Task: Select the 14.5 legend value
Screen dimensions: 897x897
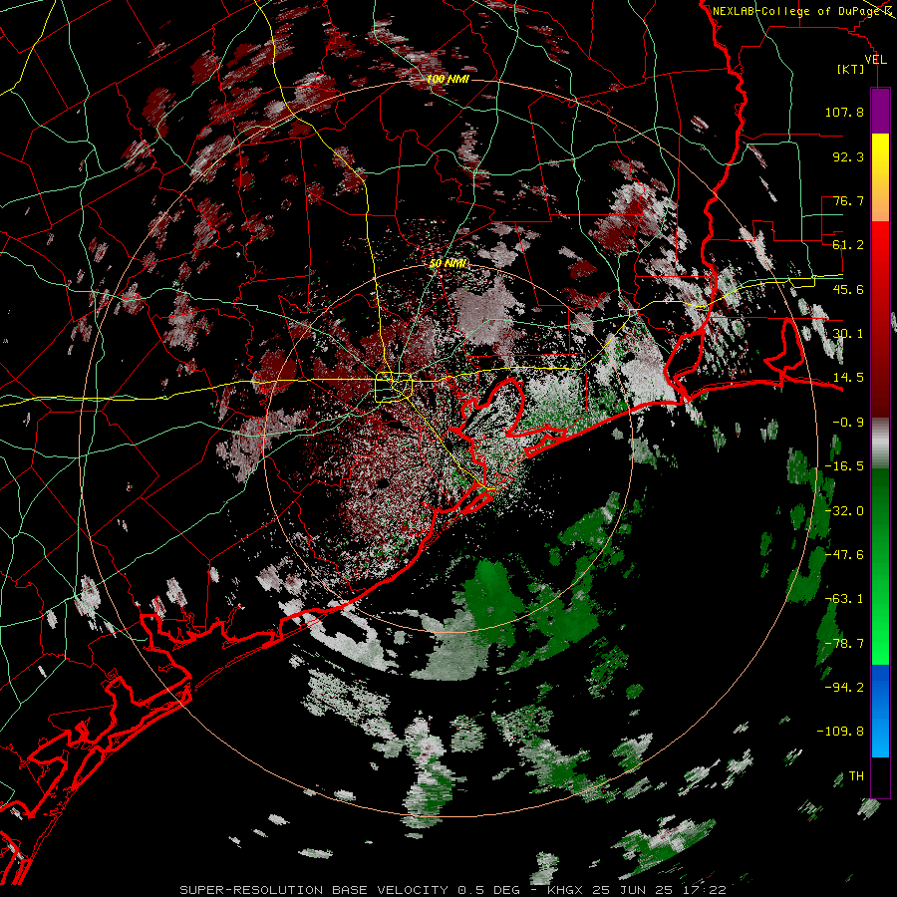Action: 848,378
